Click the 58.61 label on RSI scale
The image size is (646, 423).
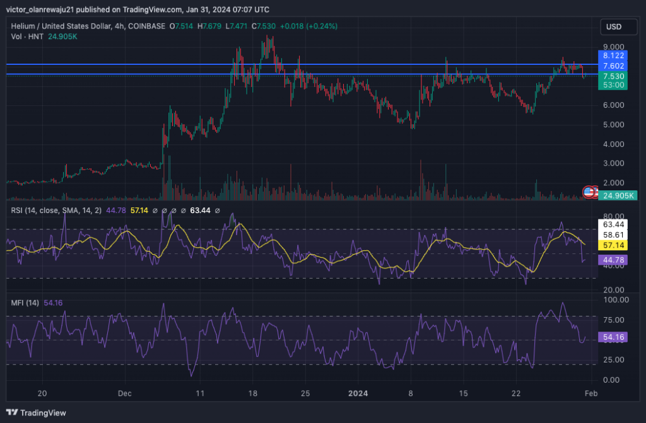613,235
